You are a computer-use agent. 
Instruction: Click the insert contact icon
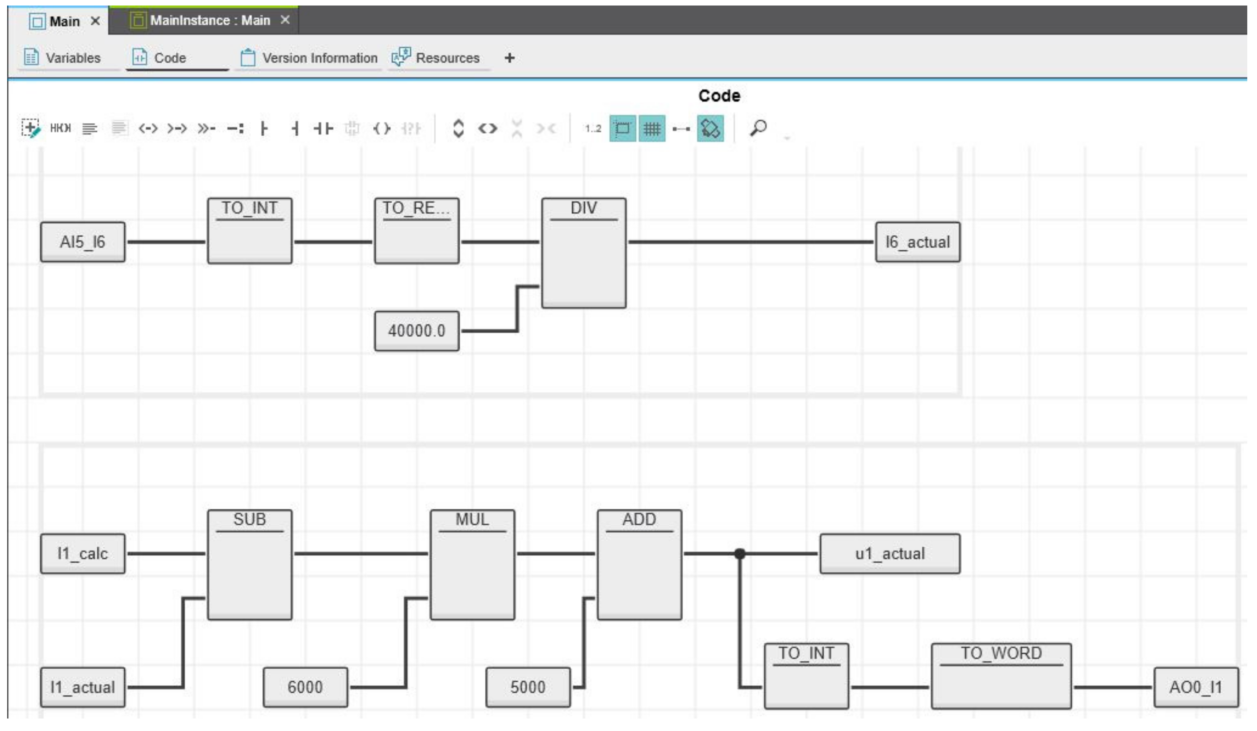(323, 129)
